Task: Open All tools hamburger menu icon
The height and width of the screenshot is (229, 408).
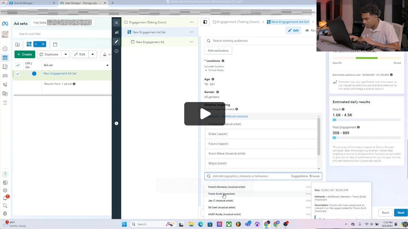Action: [5, 103]
